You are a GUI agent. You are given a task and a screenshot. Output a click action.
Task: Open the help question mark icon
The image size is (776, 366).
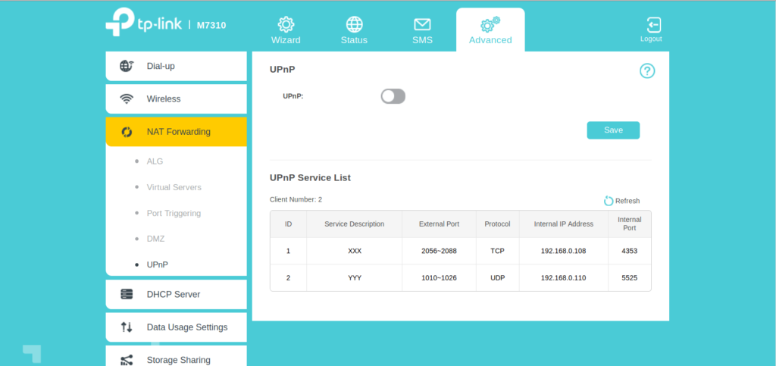pos(646,71)
